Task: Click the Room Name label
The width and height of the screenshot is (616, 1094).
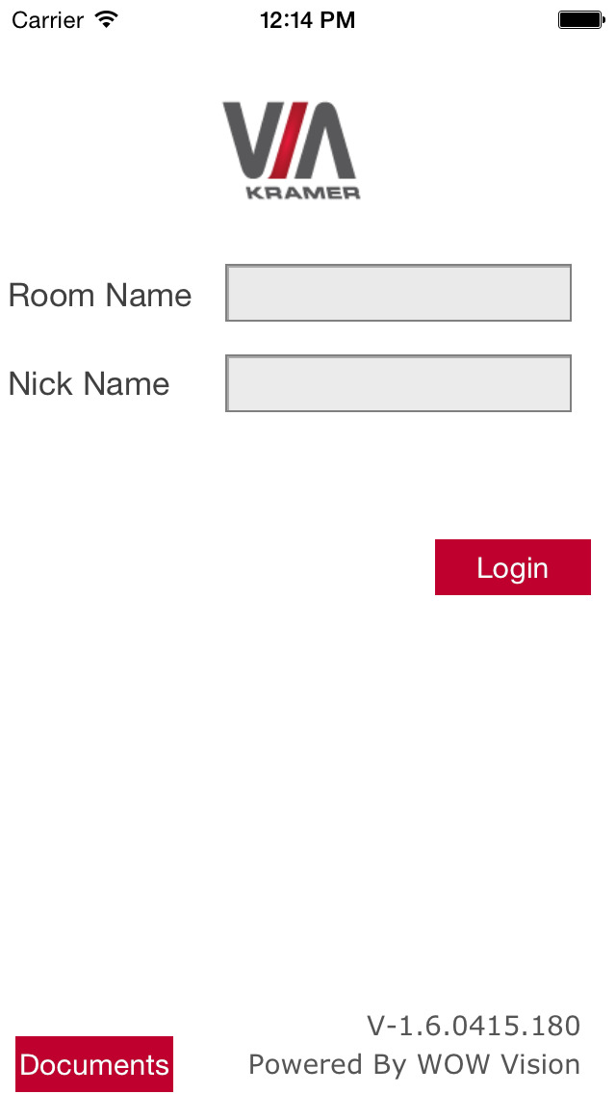Action: [100, 295]
